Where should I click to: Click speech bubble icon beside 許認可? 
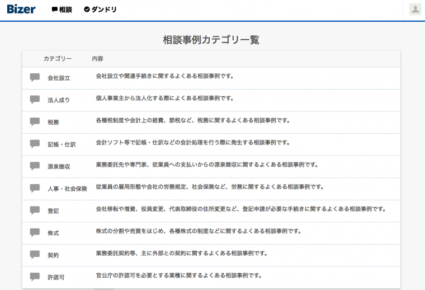click(x=35, y=277)
